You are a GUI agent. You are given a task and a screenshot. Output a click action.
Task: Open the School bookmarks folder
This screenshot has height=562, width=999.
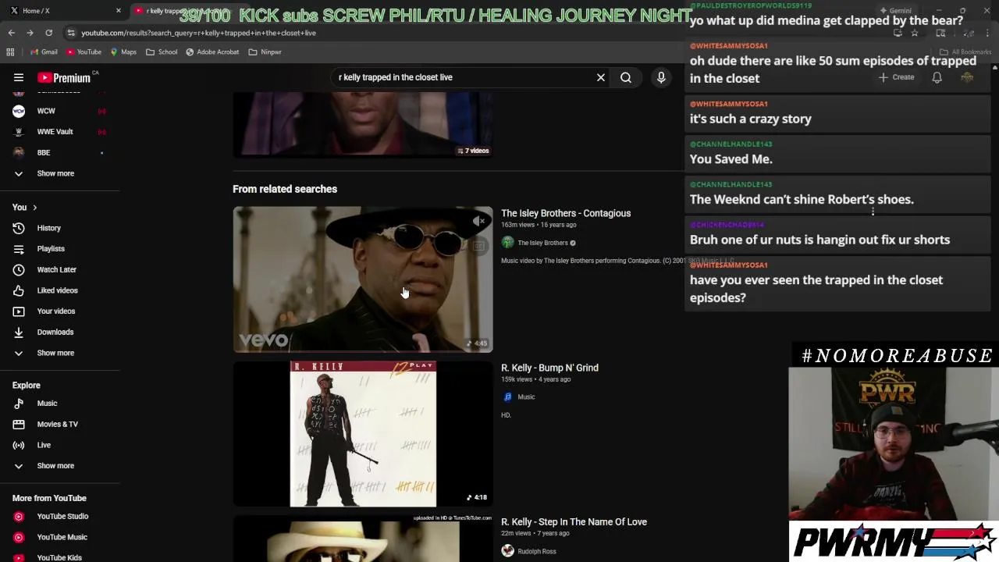coord(162,52)
